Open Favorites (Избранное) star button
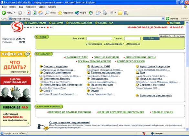 65,13
